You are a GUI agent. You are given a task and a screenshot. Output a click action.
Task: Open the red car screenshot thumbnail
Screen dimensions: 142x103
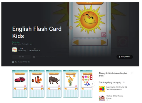[x=20, y=84]
